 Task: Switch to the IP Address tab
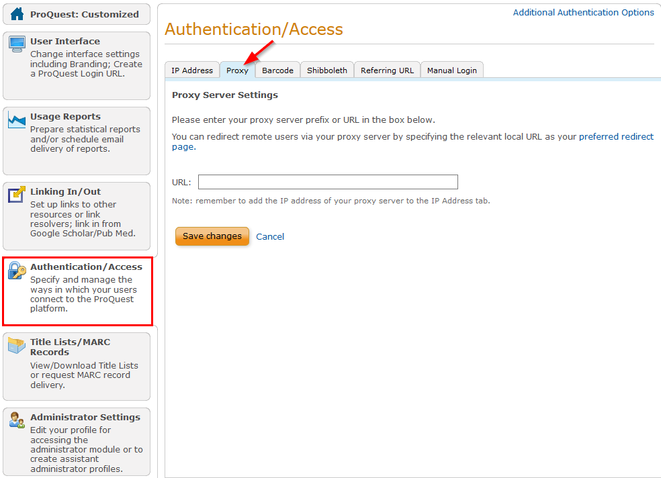[191, 69]
